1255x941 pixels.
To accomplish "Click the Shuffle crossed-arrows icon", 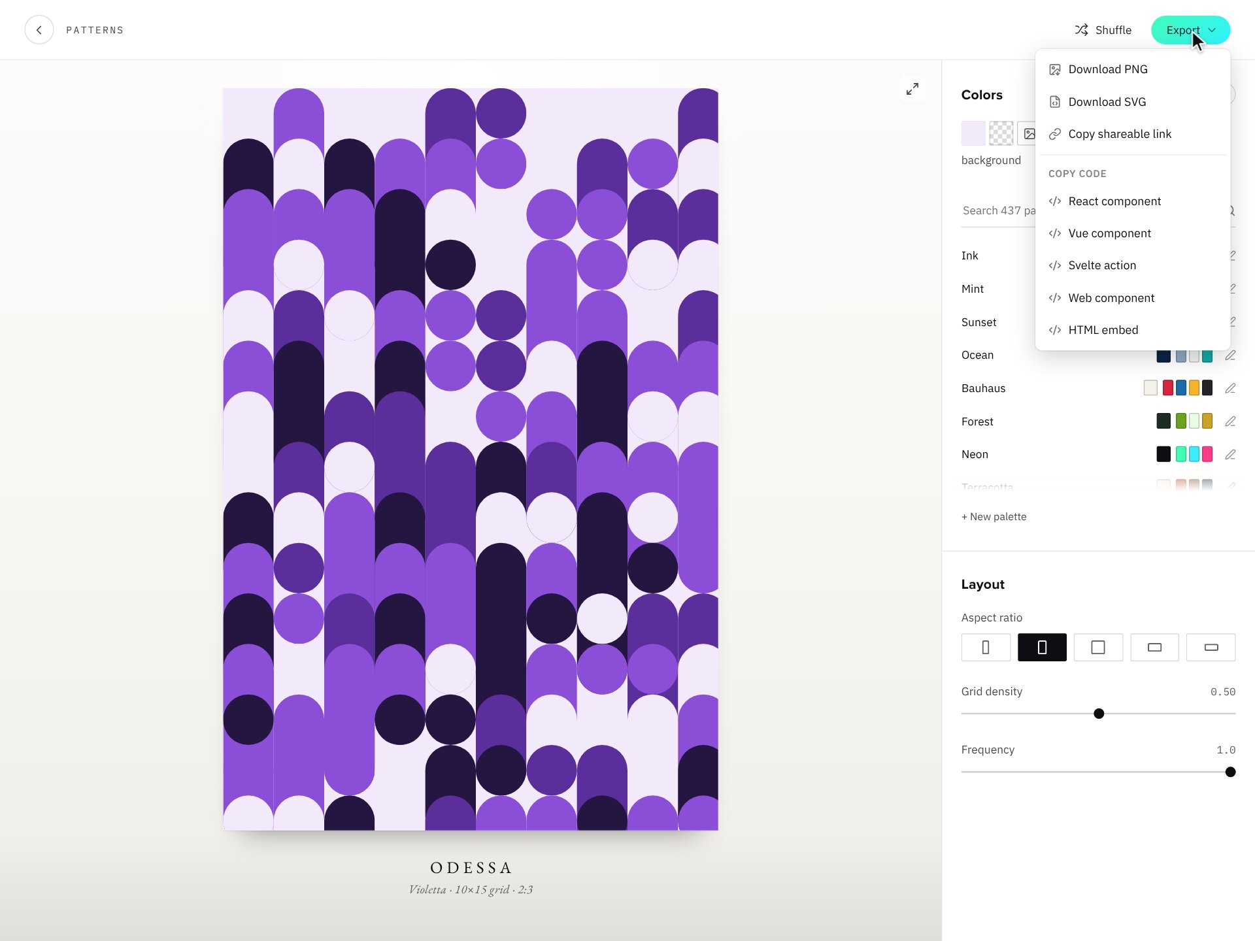I will click(x=1082, y=30).
